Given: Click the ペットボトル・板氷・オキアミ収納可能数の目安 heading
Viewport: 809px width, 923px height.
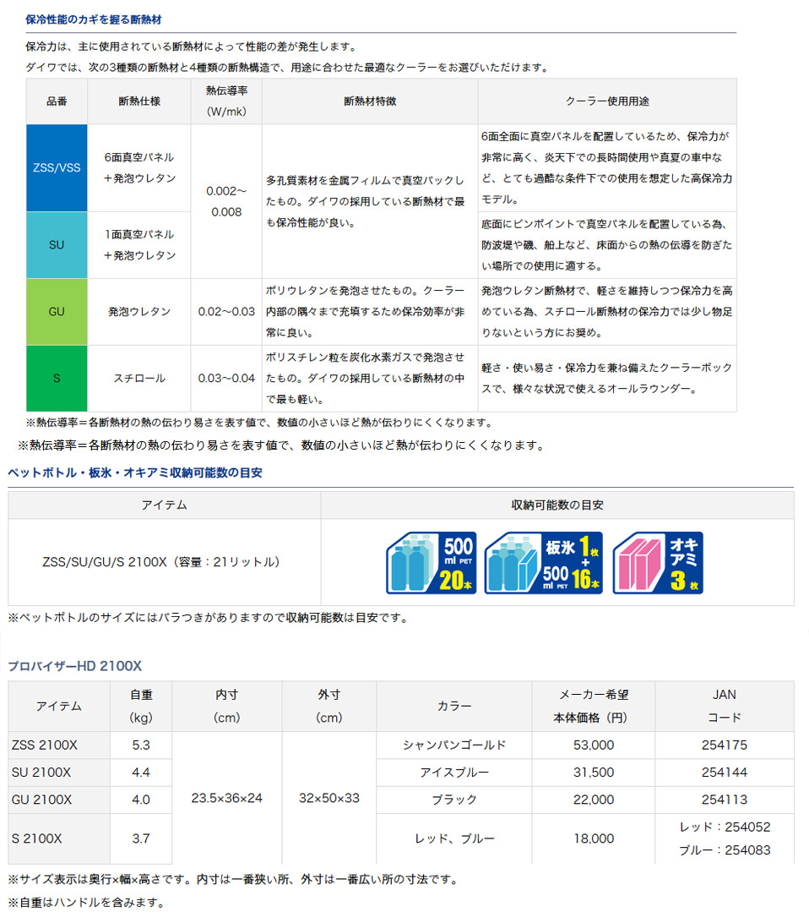Looking at the screenshot, I should (134, 472).
